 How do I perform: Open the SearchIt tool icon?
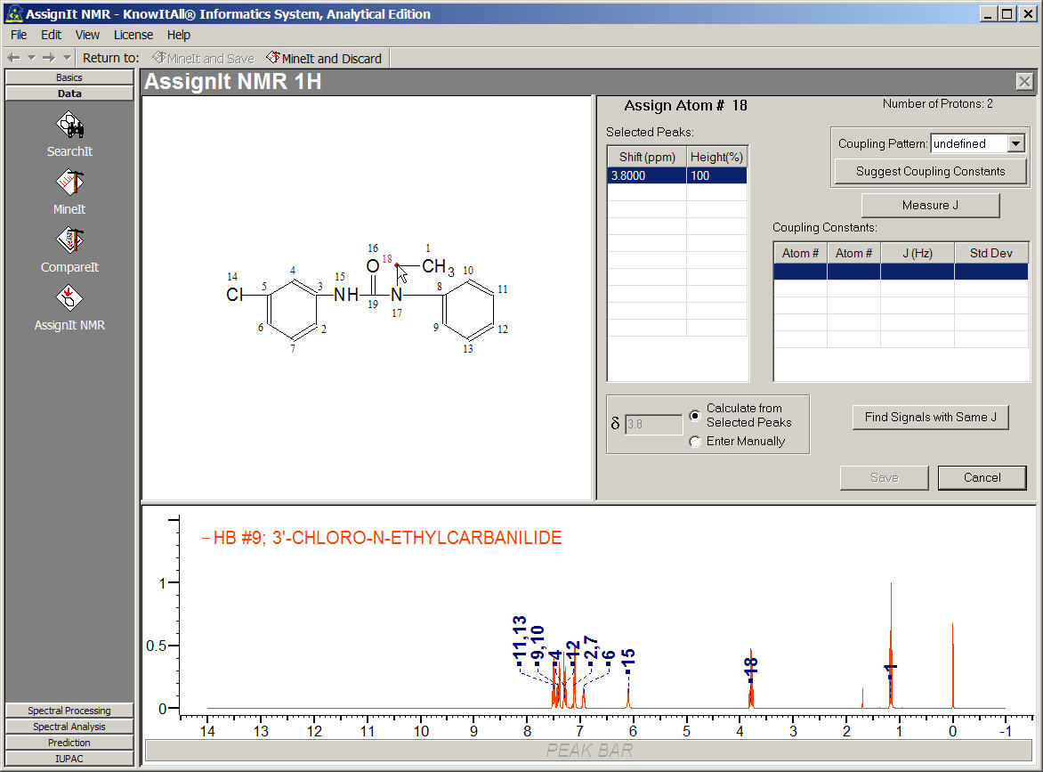pyautogui.click(x=69, y=126)
